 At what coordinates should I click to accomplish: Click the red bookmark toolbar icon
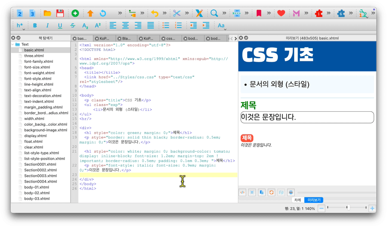[x=259, y=13]
